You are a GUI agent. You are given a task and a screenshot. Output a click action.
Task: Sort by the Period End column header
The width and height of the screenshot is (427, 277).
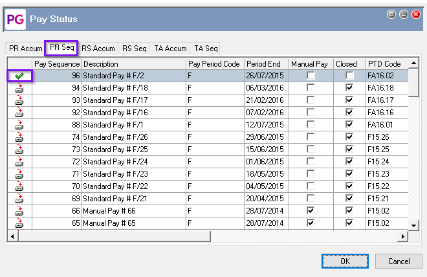pos(266,64)
